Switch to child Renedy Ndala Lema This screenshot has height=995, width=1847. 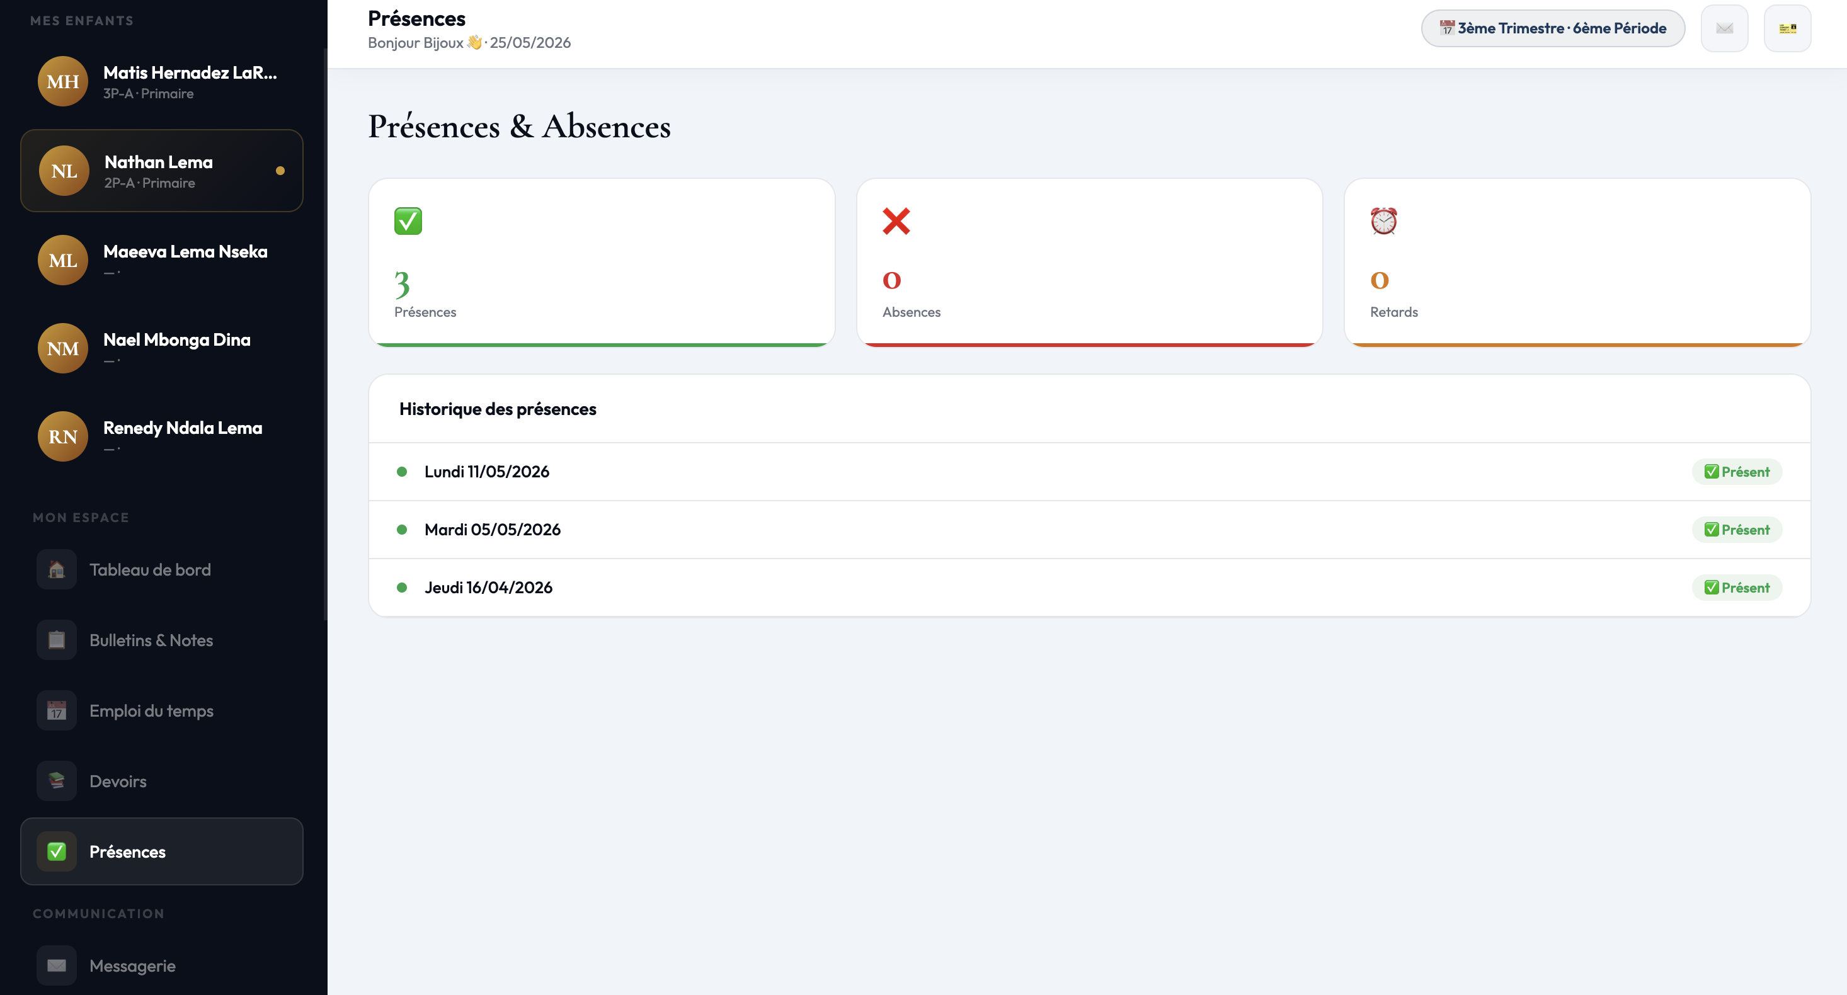[162, 436]
